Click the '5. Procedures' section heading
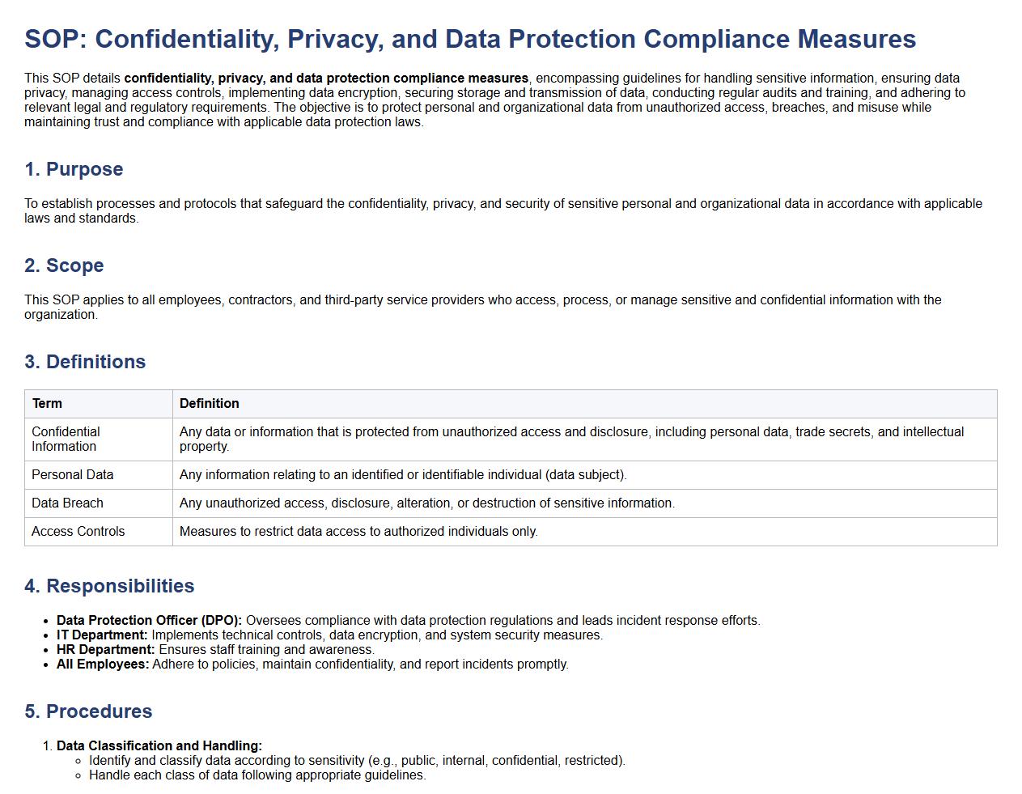 (x=88, y=711)
